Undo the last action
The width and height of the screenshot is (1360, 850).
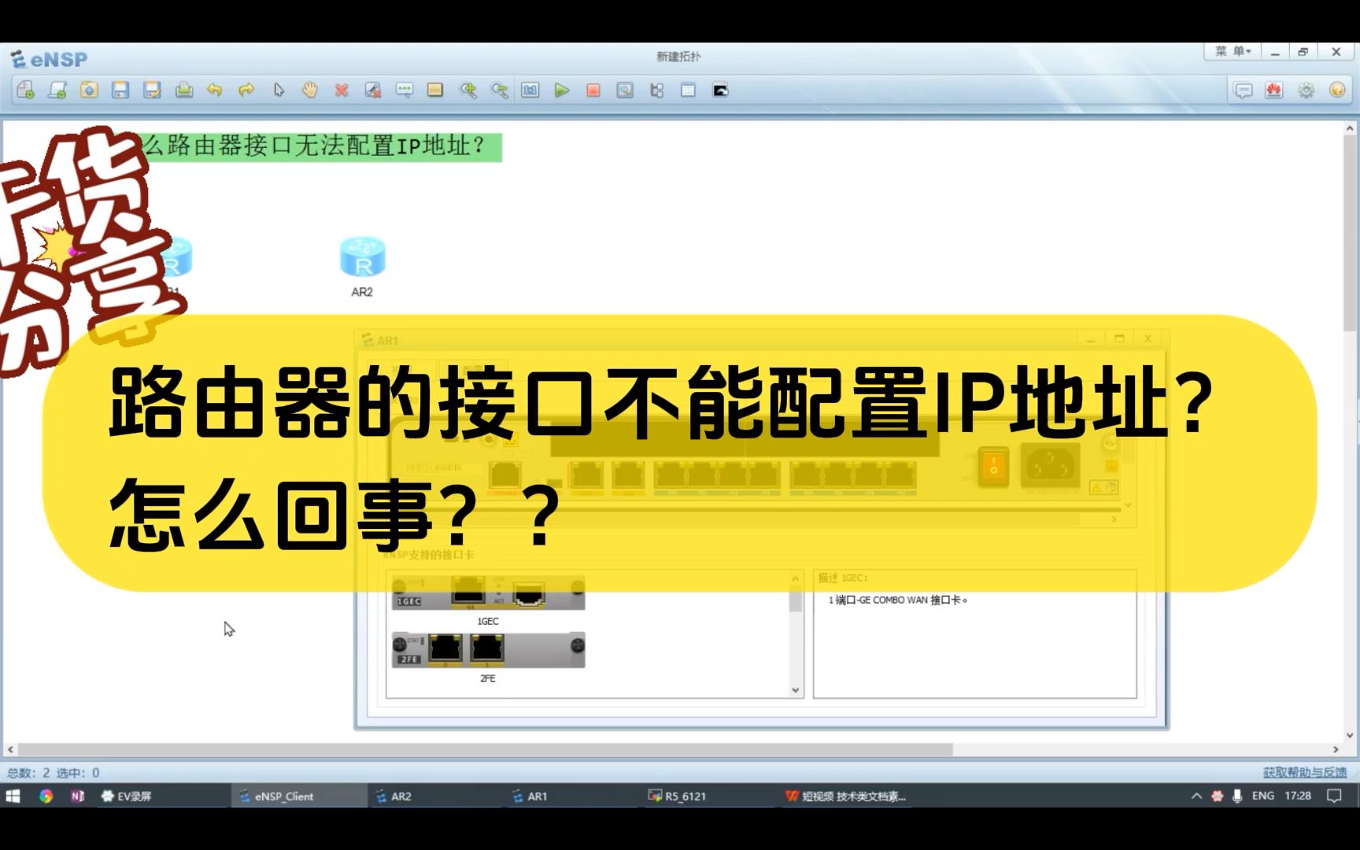click(x=215, y=91)
